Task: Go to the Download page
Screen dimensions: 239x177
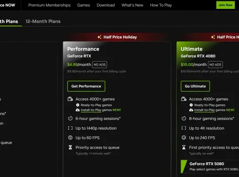Action: [x=106, y=5]
